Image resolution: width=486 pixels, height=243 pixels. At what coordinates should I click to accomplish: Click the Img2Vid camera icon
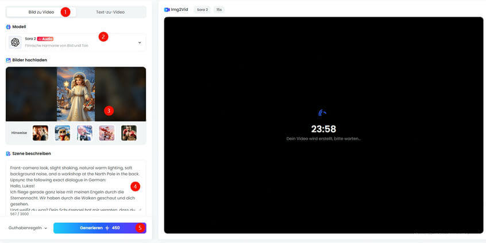tap(167, 10)
